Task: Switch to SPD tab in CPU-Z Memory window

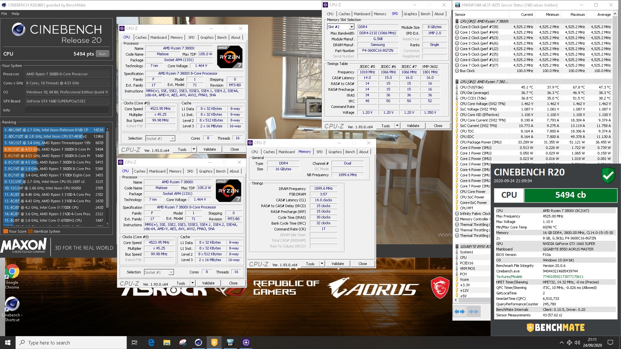Action: [x=320, y=152]
